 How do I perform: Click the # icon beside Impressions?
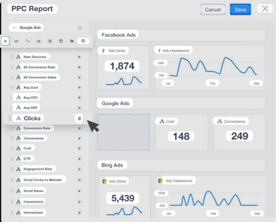pyautogui.click(x=79, y=202)
